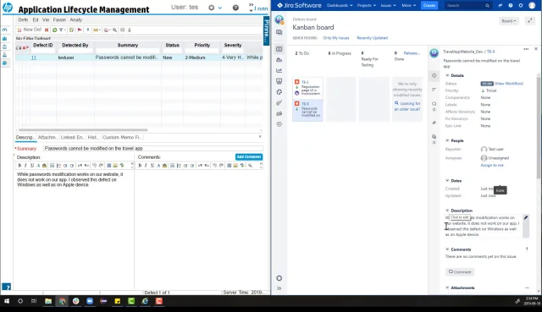The image size is (542, 312).
Task: Click the ALM sidebar bottom help square icon
Action: (x=6, y=287)
